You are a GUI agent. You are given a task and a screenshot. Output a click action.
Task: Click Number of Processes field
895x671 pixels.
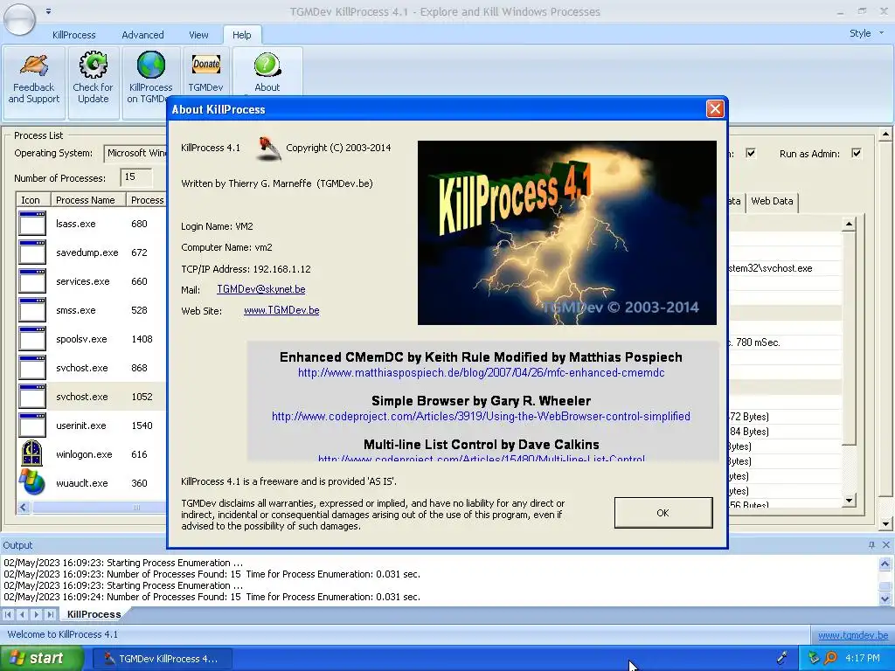(x=135, y=177)
